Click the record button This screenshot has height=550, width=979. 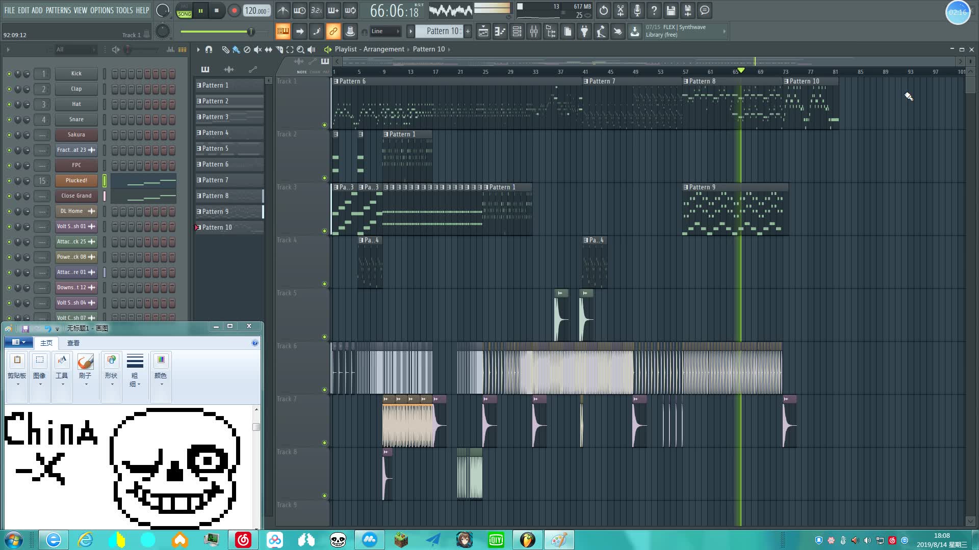tap(234, 11)
